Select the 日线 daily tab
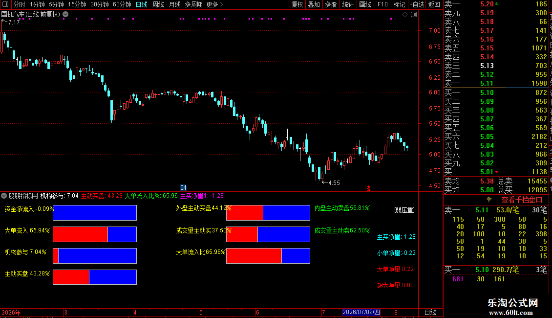Screen dimensions: 552x318 click(142, 4)
